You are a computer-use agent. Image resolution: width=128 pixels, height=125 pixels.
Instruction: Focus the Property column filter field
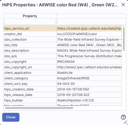30,22
